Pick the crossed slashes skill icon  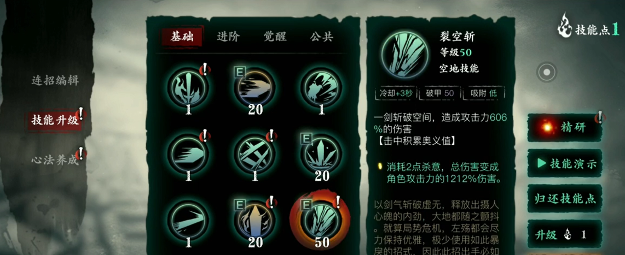254,153
